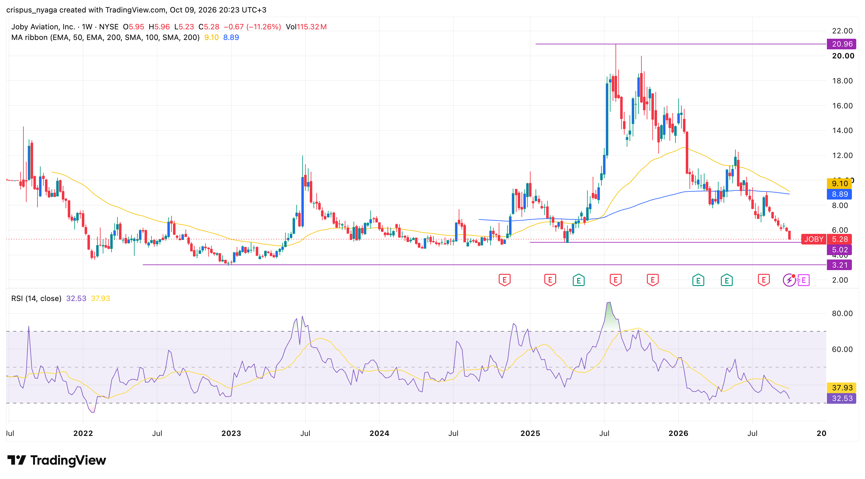This screenshot has height=479, width=865.
Task: Click the 2022 label on time axis
Action: (83, 433)
